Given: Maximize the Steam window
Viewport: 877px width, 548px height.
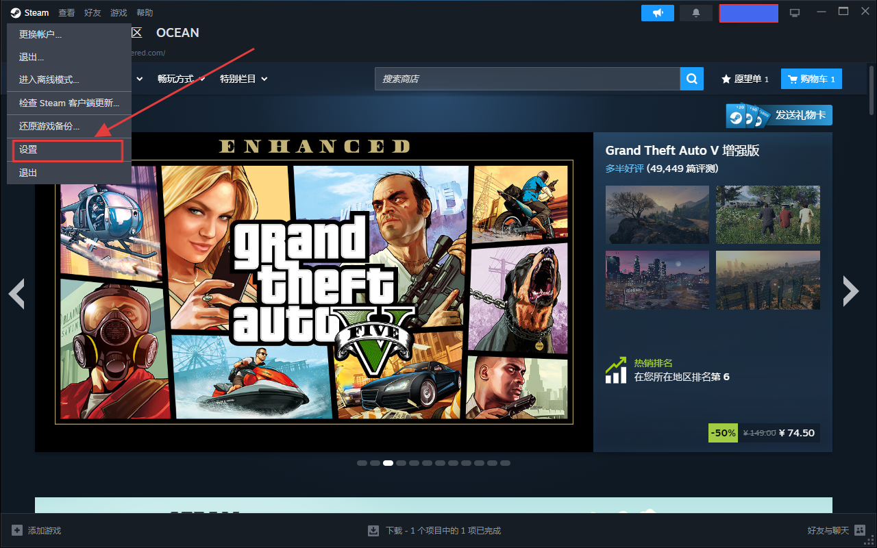Looking at the screenshot, I should pyautogui.click(x=843, y=12).
